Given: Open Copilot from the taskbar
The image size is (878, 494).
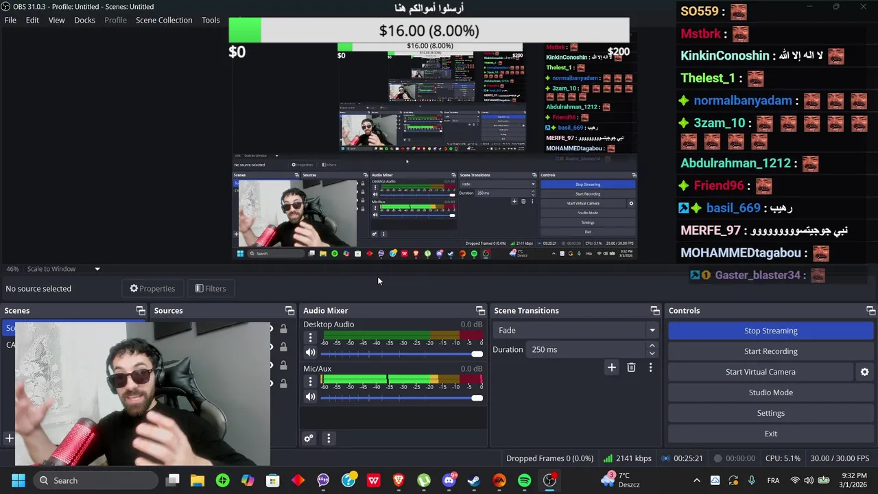Looking at the screenshot, I should [248, 480].
